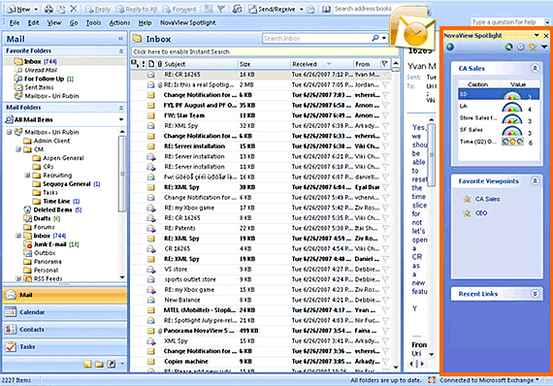Expand the Recent Links panel

(535, 294)
